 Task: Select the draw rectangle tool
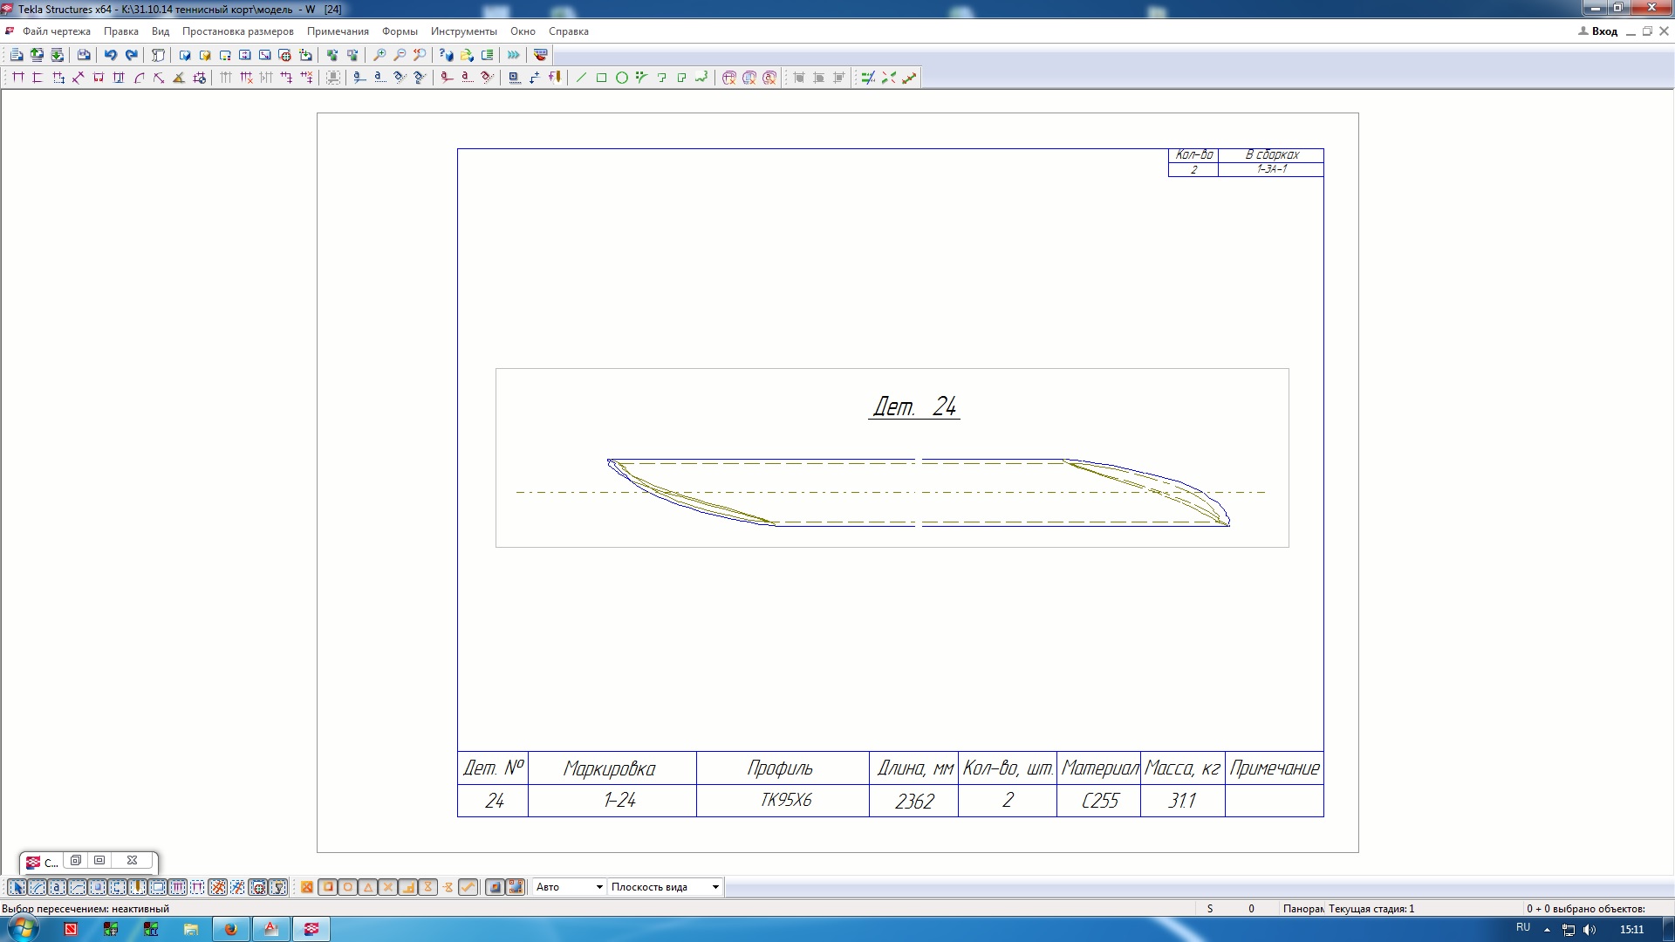click(601, 78)
